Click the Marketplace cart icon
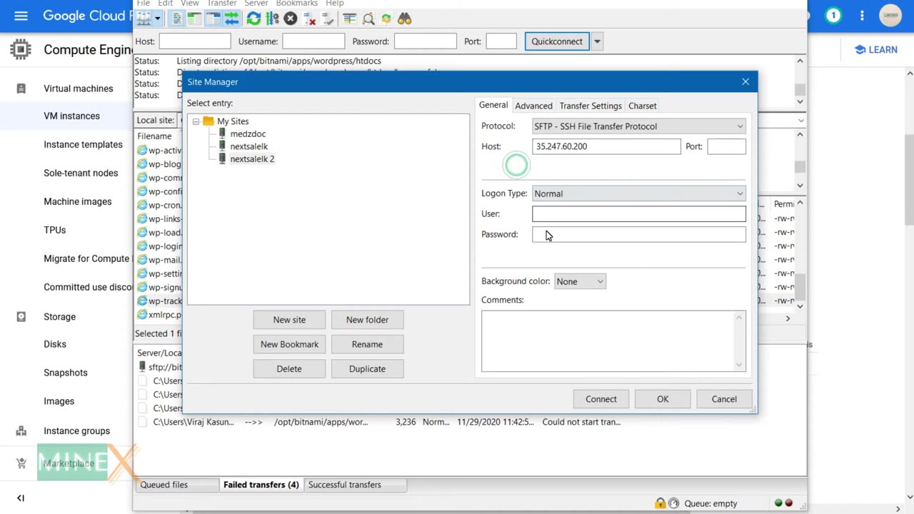 21,463
